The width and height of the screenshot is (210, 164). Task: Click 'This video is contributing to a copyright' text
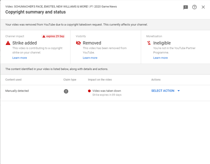pyautogui.click(x=37, y=48)
